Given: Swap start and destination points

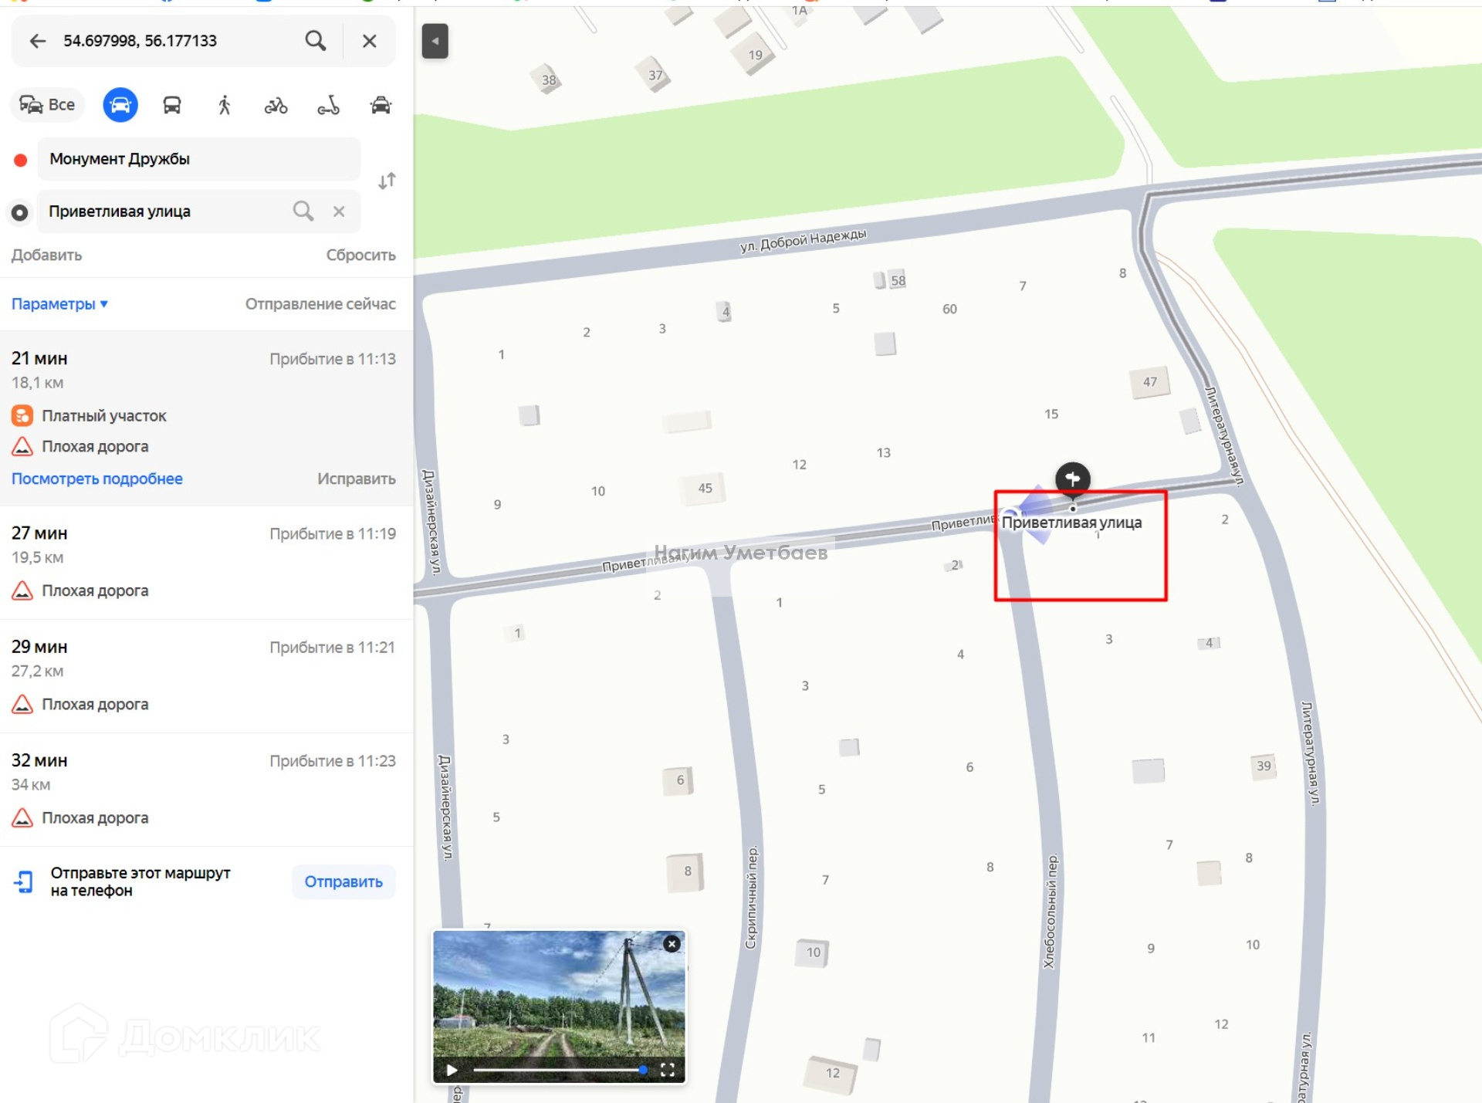Looking at the screenshot, I should [387, 181].
